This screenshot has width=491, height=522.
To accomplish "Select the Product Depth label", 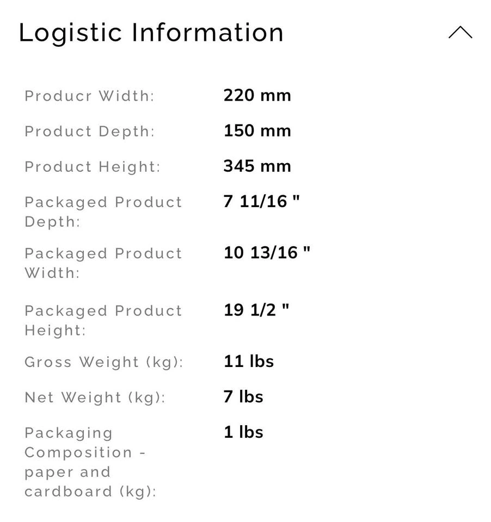I will point(90,132).
